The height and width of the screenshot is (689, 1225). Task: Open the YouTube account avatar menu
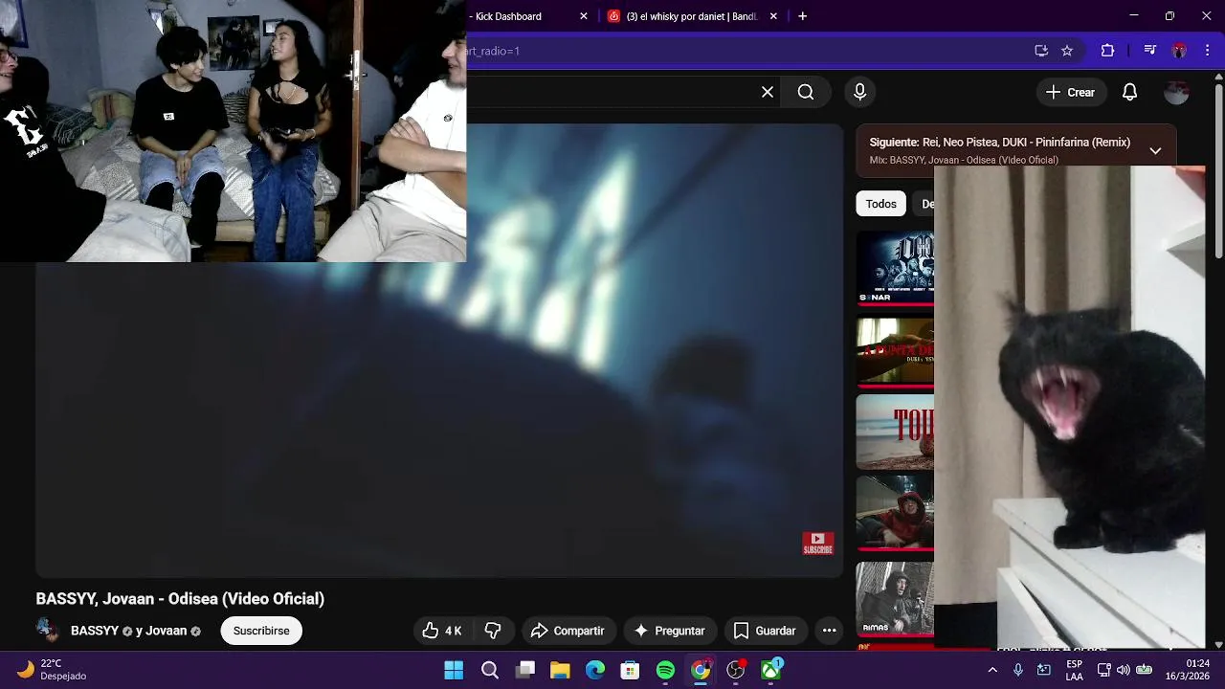[1176, 92]
